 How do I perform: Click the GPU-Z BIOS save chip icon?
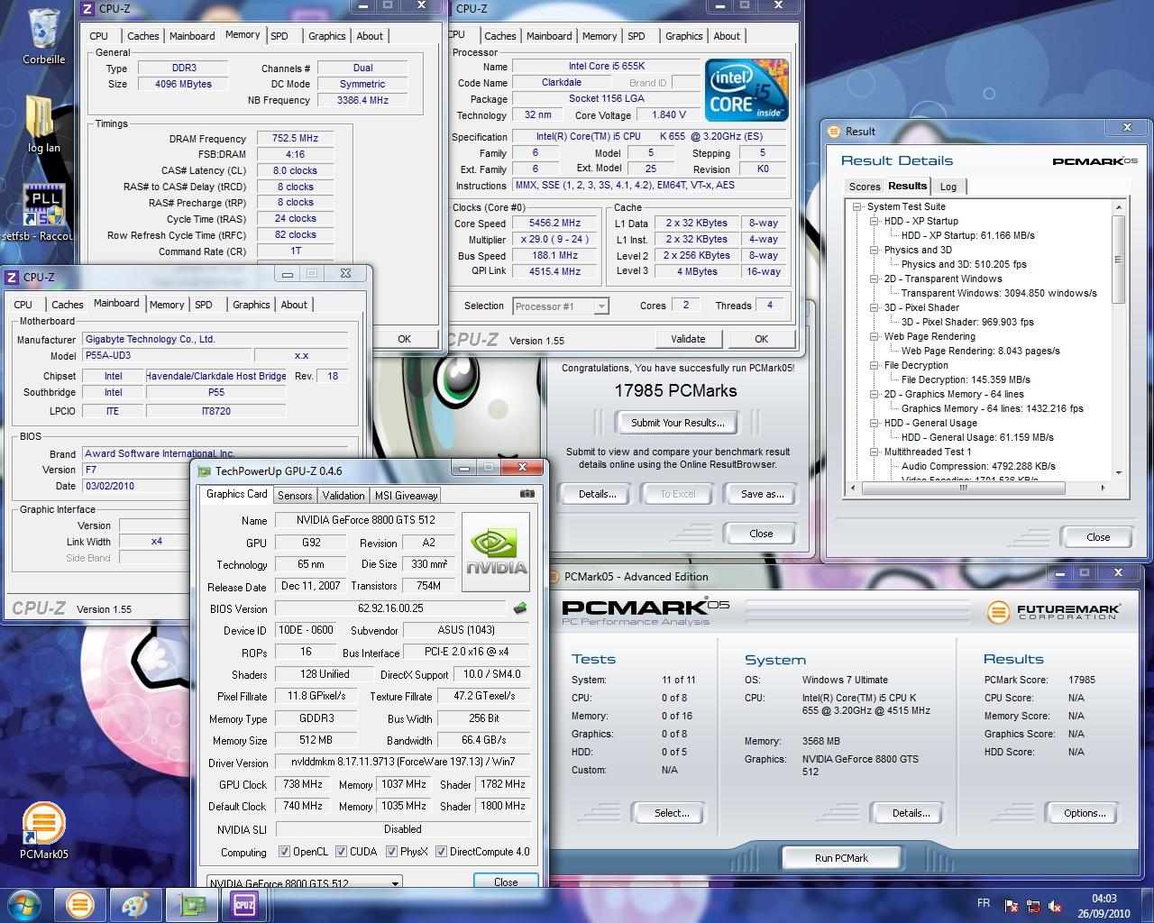520,608
